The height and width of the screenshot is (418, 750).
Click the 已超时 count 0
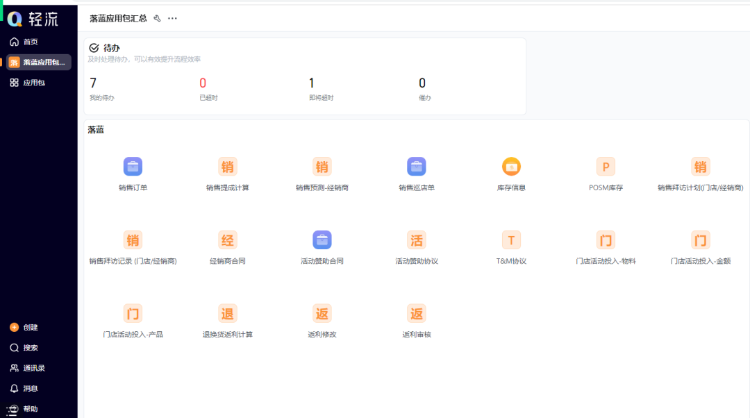(203, 83)
